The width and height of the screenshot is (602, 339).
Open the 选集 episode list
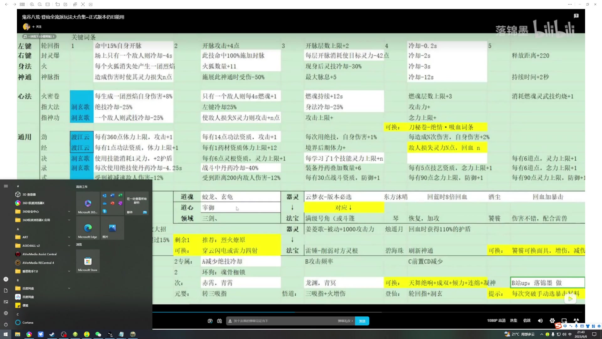(514, 320)
